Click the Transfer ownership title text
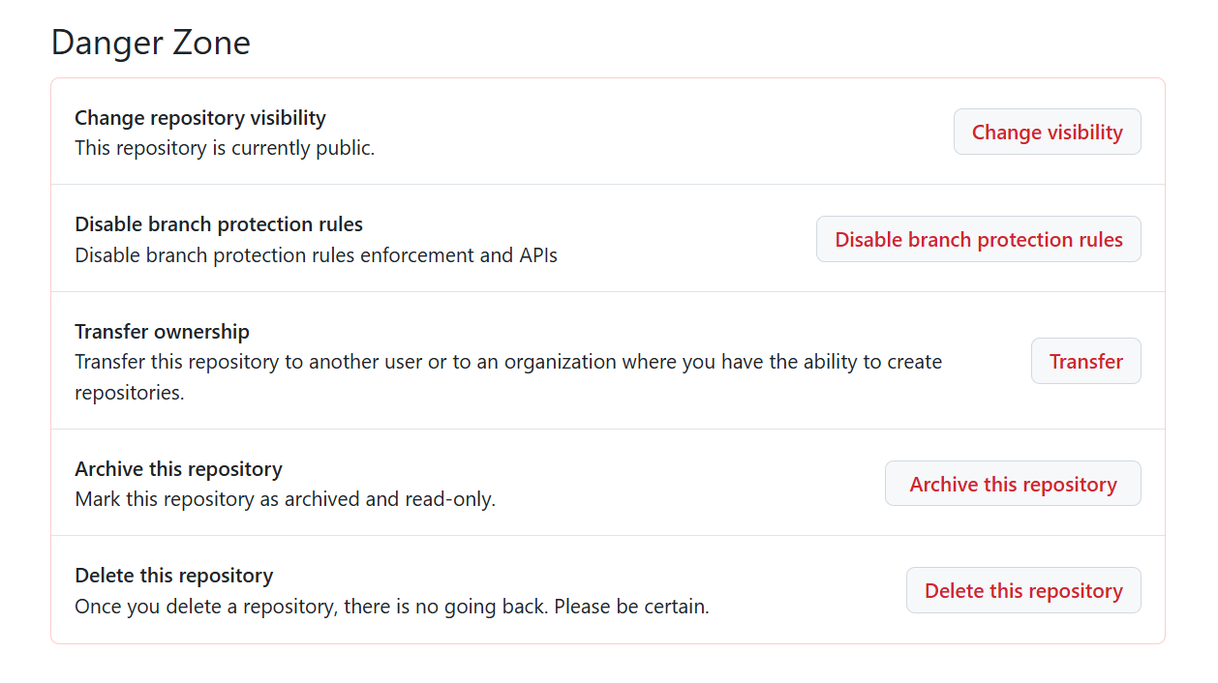1218x683 pixels. pos(162,332)
